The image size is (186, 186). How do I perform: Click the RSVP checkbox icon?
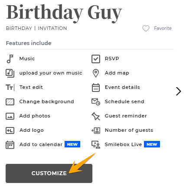coord(96,59)
